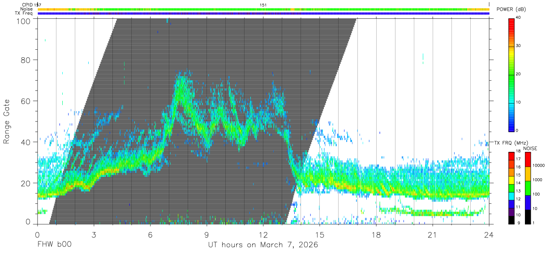Click the 'UT hours on March 7, 2026' caption
Image resolution: width=550 pixels, height=254 pixels.
point(263,245)
